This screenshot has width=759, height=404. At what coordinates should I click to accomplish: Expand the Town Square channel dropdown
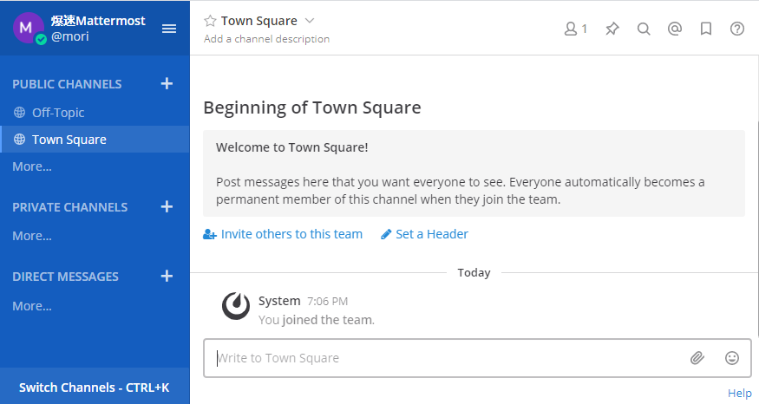(310, 21)
